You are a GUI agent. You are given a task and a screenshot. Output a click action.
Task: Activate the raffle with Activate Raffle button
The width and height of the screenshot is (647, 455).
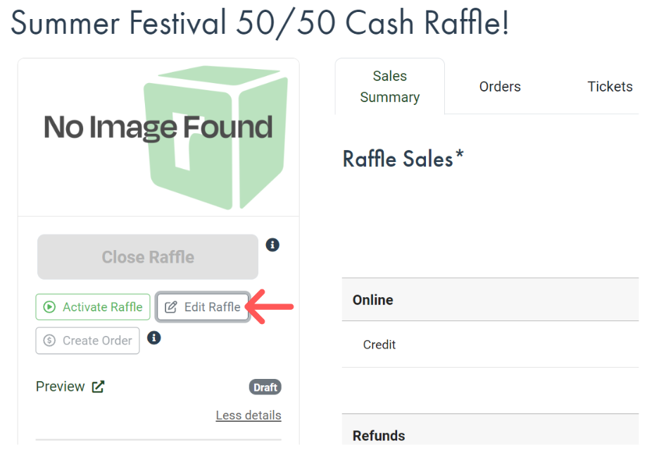pyautogui.click(x=92, y=307)
